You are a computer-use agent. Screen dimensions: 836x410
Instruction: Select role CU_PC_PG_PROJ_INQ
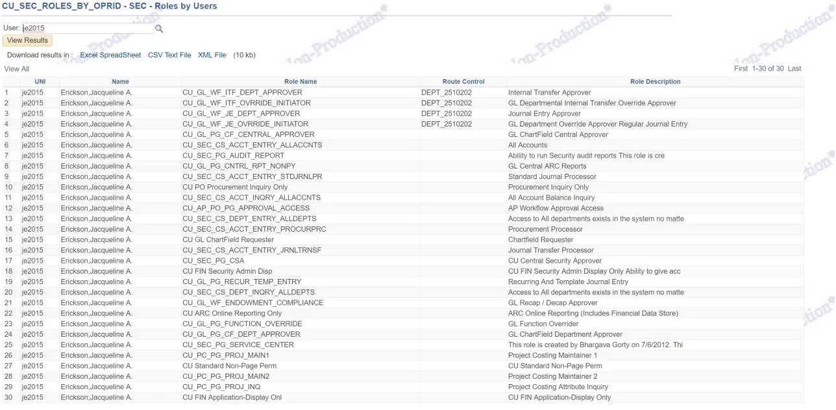tap(221, 387)
